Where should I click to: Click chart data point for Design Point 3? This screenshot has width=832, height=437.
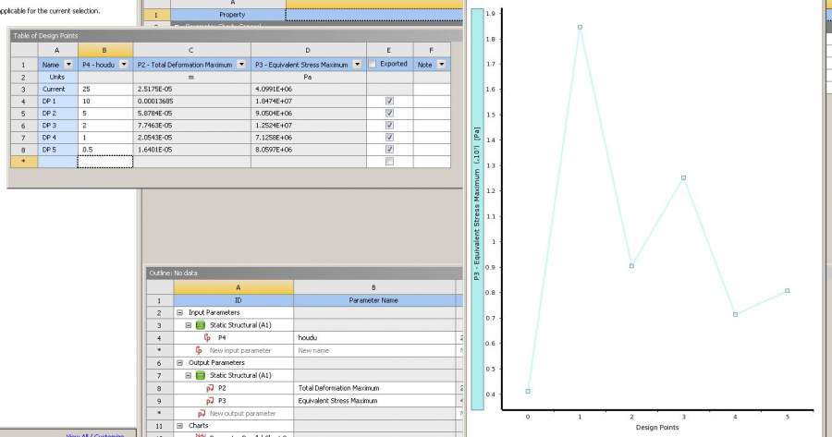(x=683, y=177)
